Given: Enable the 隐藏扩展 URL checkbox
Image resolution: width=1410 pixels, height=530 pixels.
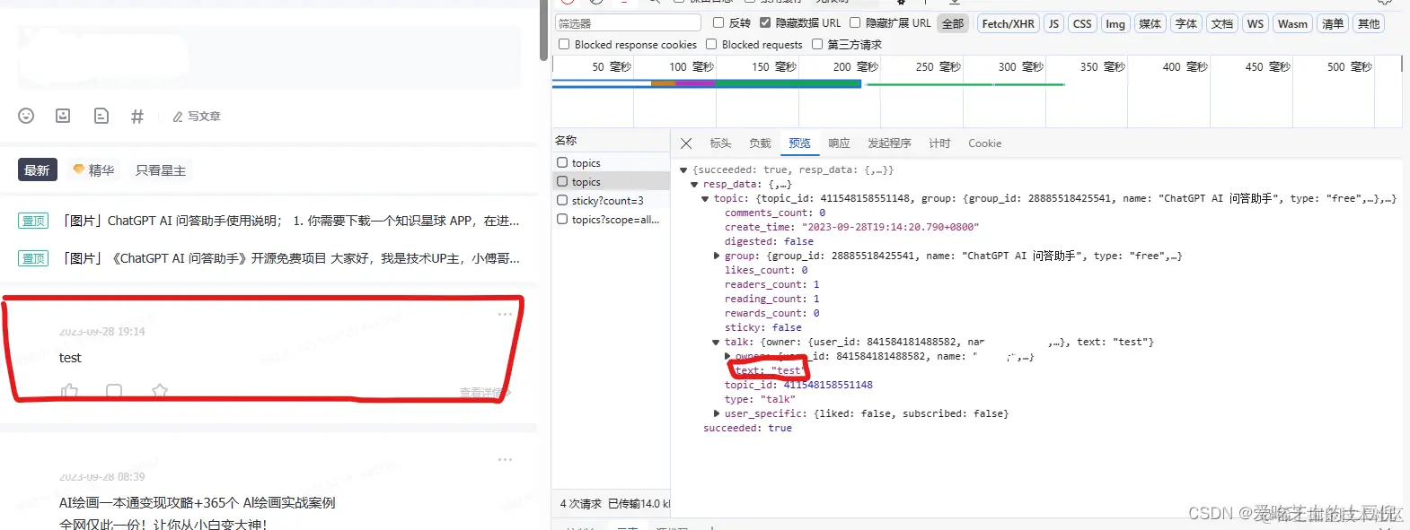Looking at the screenshot, I should click(855, 22).
